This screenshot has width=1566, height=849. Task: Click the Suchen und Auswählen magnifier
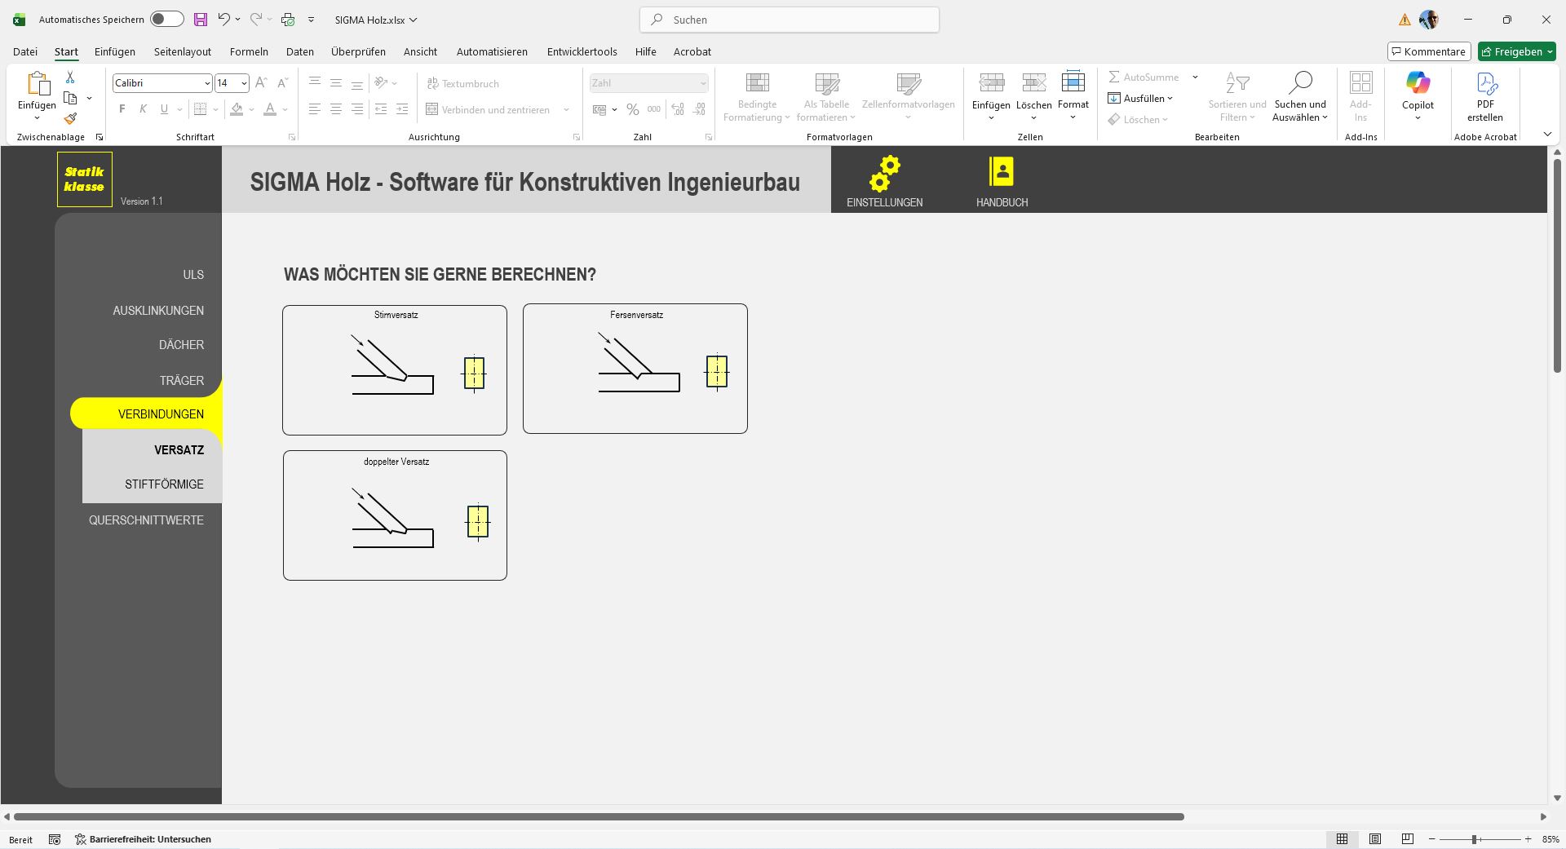1300,83
